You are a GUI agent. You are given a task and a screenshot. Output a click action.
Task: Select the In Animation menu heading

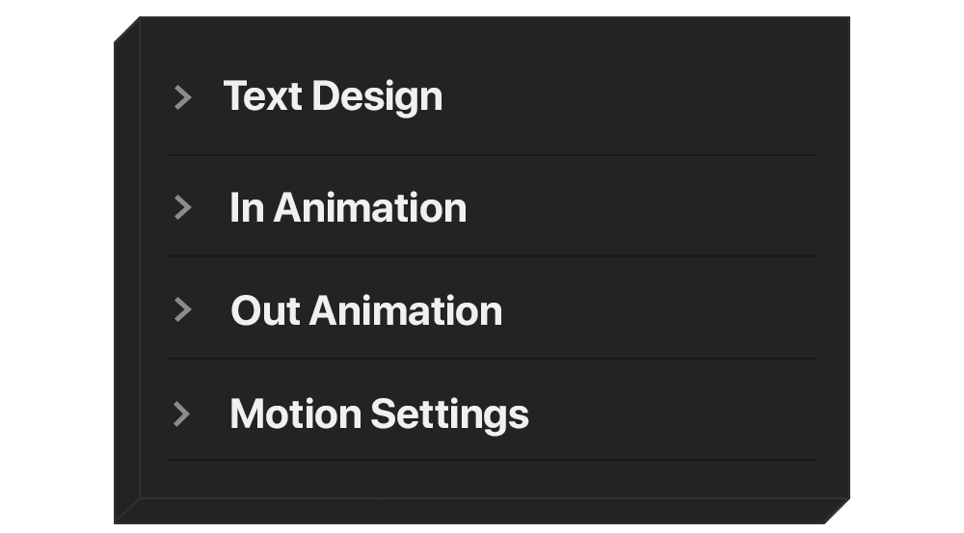348,207
